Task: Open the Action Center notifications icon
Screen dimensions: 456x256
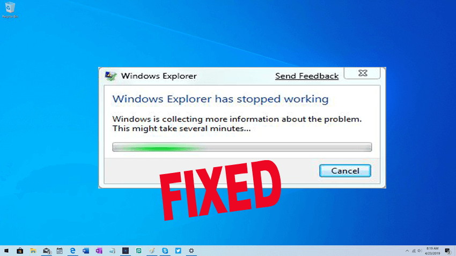Action: (x=448, y=251)
